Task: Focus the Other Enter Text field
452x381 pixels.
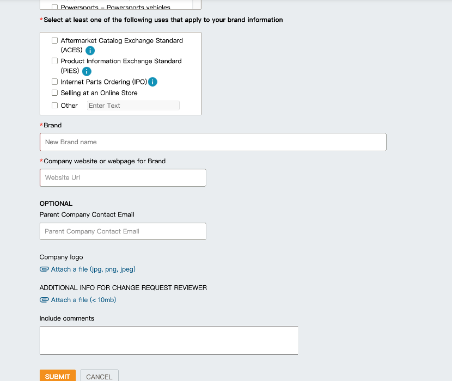Action: tap(133, 106)
